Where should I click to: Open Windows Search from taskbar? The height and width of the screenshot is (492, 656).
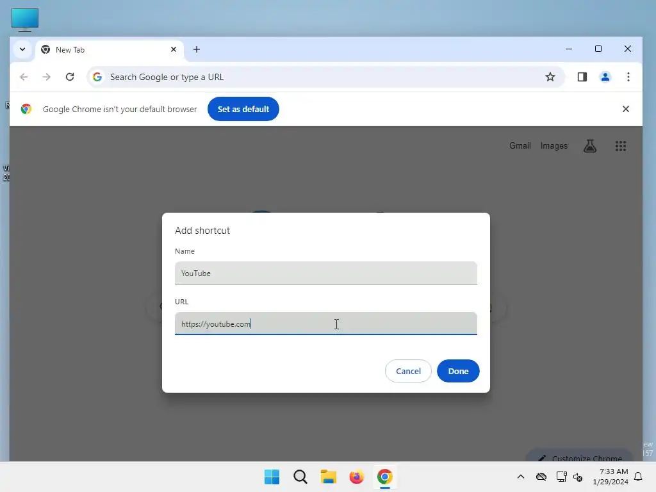(x=300, y=477)
